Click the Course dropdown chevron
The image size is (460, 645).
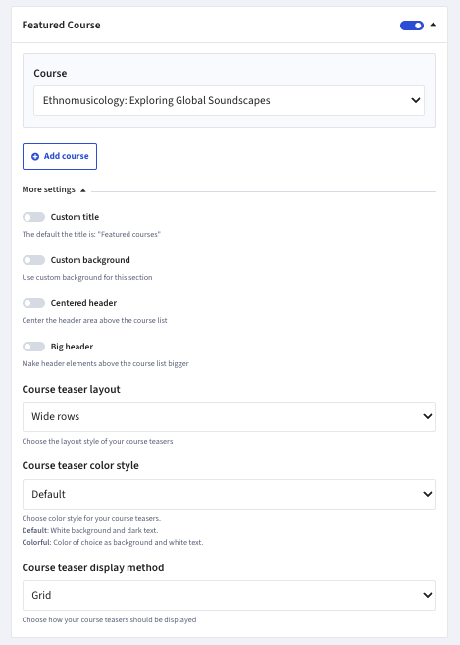(x=416, y=100)
